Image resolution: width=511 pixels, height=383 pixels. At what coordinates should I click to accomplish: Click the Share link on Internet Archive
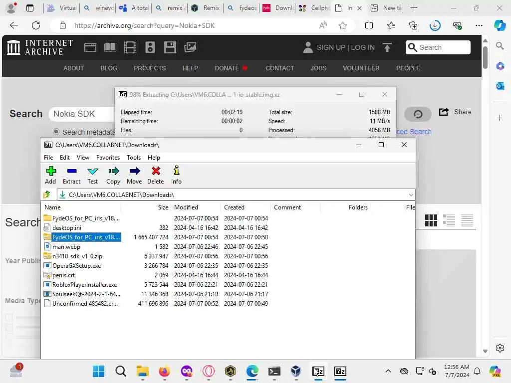(x=455, y=112)
